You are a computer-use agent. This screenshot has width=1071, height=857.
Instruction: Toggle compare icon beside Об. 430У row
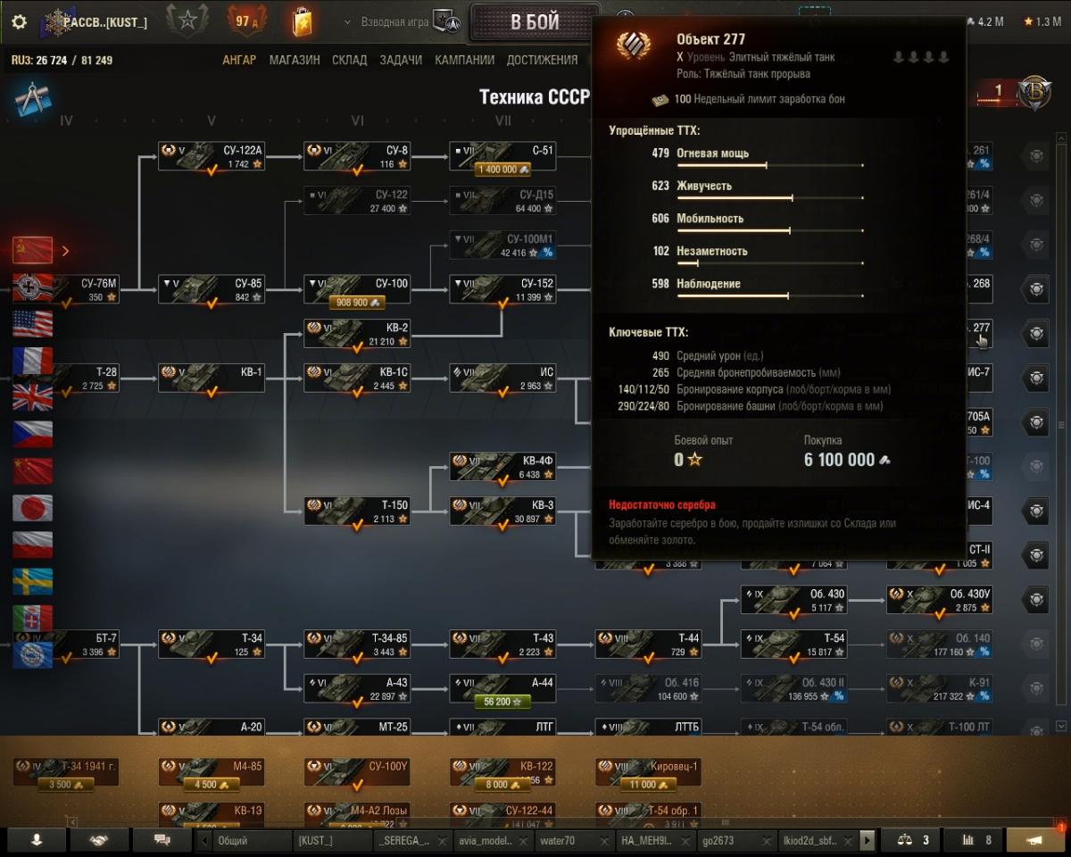[1036, 599]
